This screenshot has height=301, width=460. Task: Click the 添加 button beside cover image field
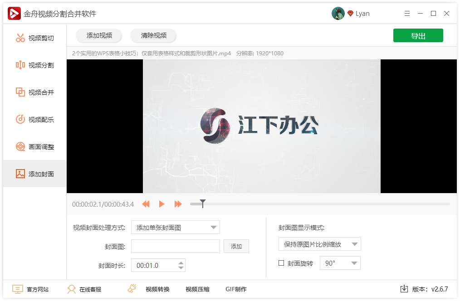coord(236,246)
